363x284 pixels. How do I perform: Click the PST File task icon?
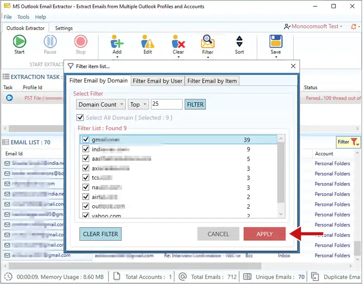coord(10,98)
